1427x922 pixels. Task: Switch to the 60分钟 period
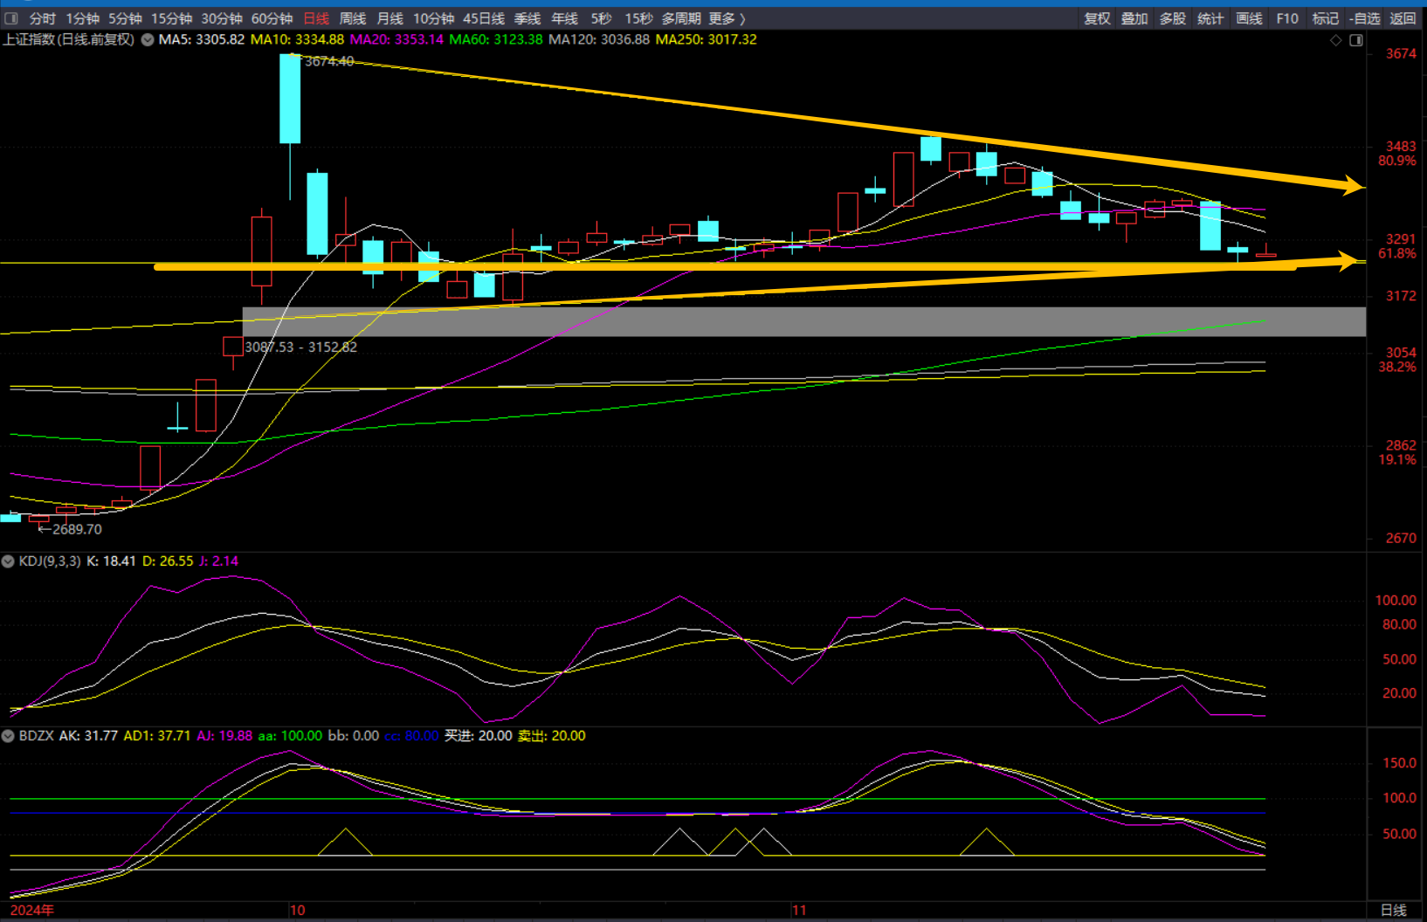272,18
